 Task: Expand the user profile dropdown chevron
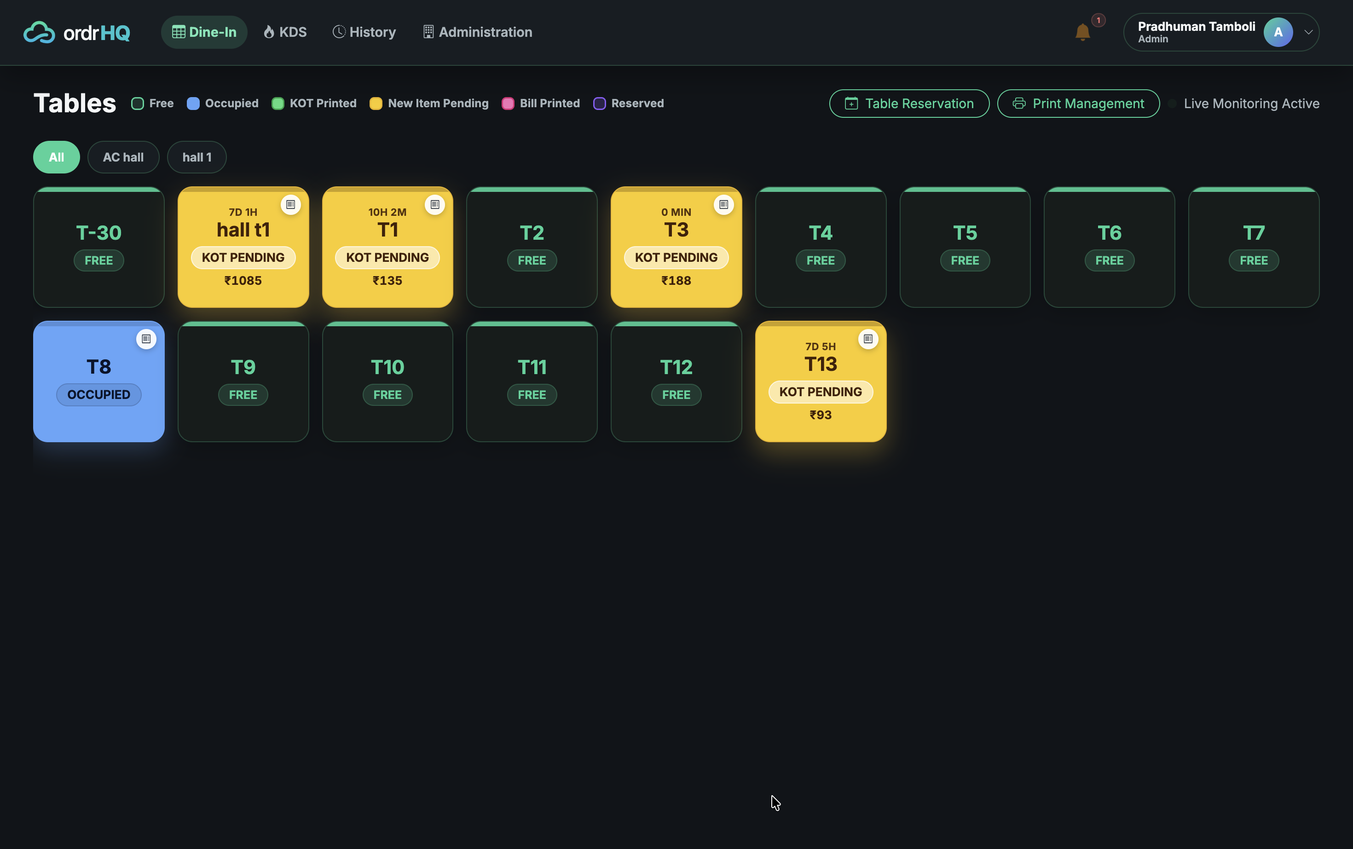coord(1308,33)
